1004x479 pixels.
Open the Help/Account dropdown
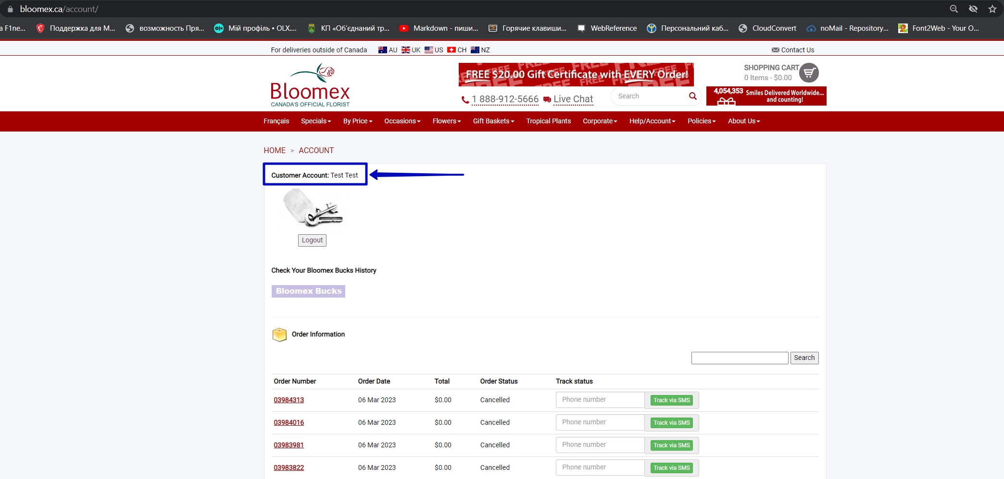[x=653, y=121]
